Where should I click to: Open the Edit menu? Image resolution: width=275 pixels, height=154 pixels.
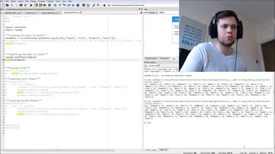pos(7,1)
